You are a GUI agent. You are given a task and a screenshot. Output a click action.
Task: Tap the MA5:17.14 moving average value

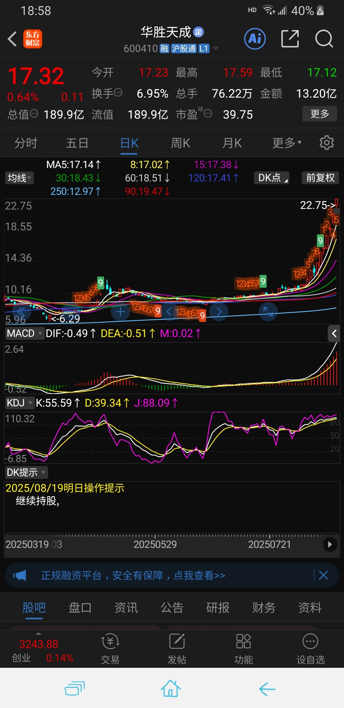coord(74,165)
